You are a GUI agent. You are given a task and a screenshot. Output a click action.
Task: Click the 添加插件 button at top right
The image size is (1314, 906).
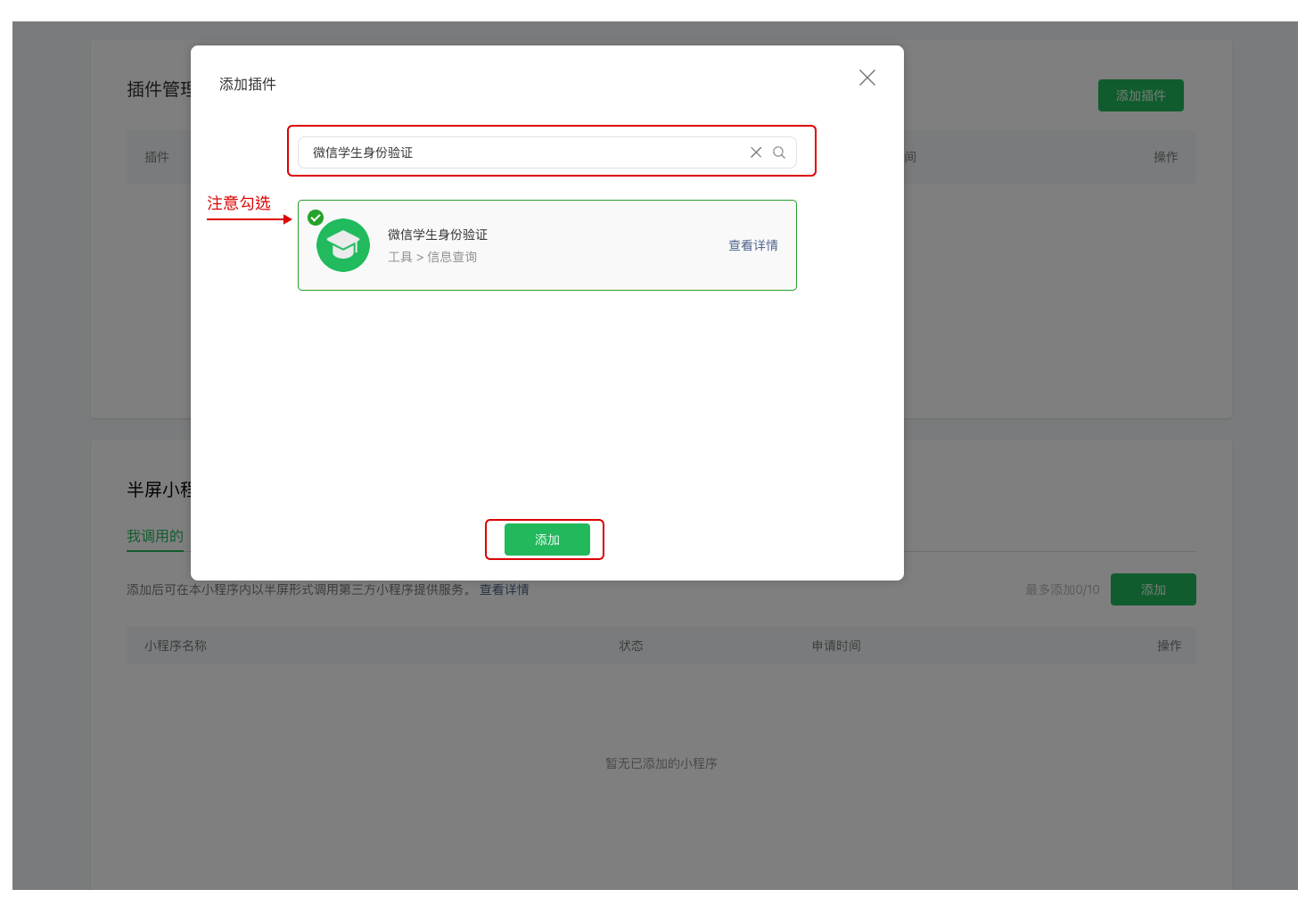1140,95
